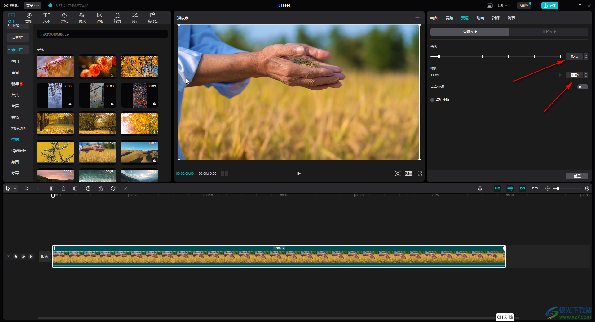
Task: Toggle auto snapping on timeline
Action: 510,188
